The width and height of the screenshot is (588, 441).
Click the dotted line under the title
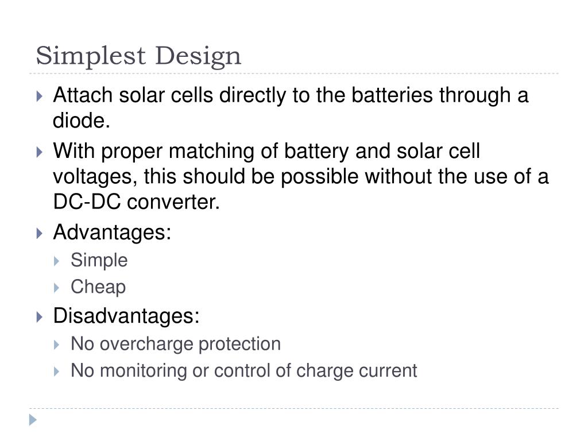tap(294, 73)
